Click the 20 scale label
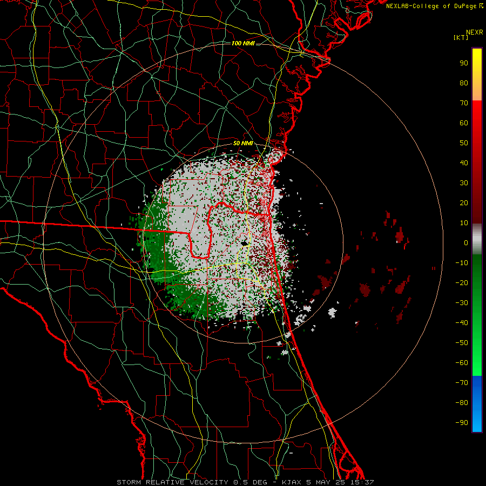This screenshot has height=486, width=486. click(464, 202)
